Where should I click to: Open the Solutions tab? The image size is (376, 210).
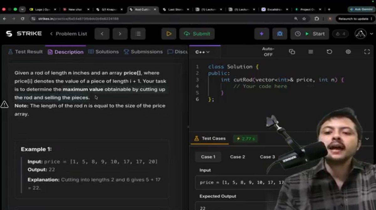click(103, 52)
